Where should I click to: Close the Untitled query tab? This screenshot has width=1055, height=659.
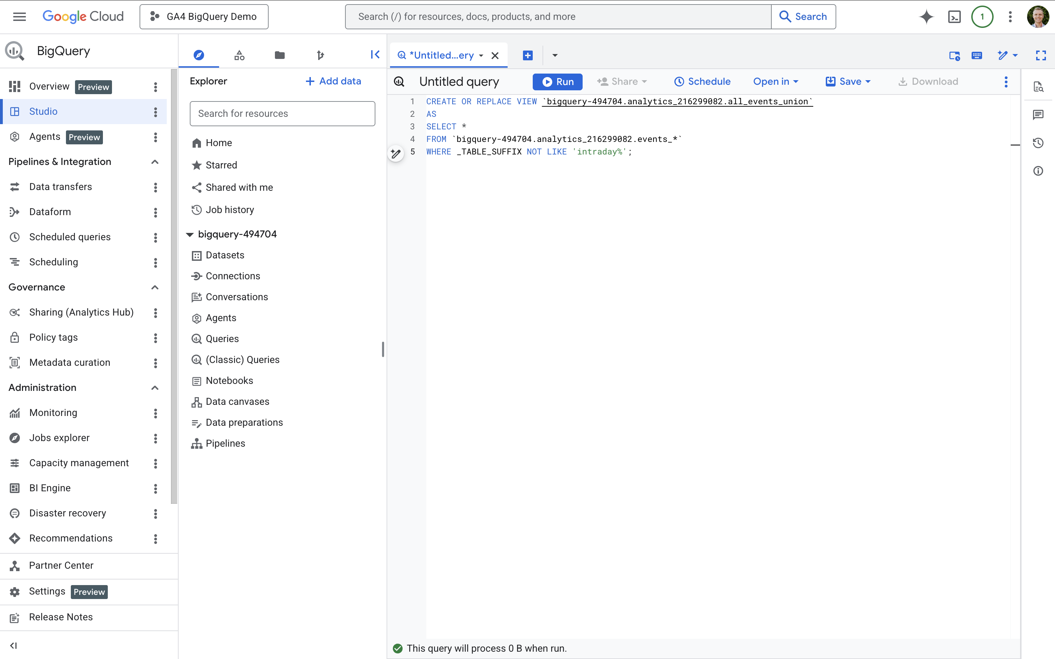(495, 55)
